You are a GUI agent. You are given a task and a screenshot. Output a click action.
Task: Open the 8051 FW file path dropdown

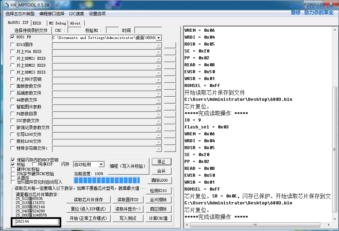[159, 38]
